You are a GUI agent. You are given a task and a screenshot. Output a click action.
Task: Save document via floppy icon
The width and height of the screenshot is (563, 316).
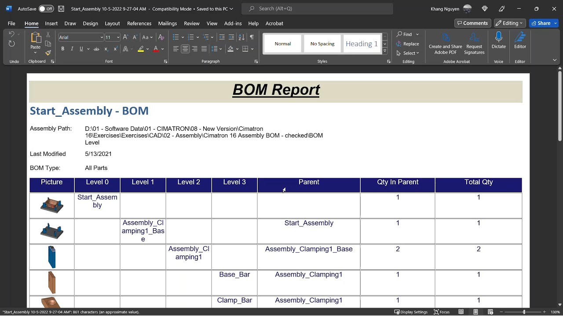61,9
